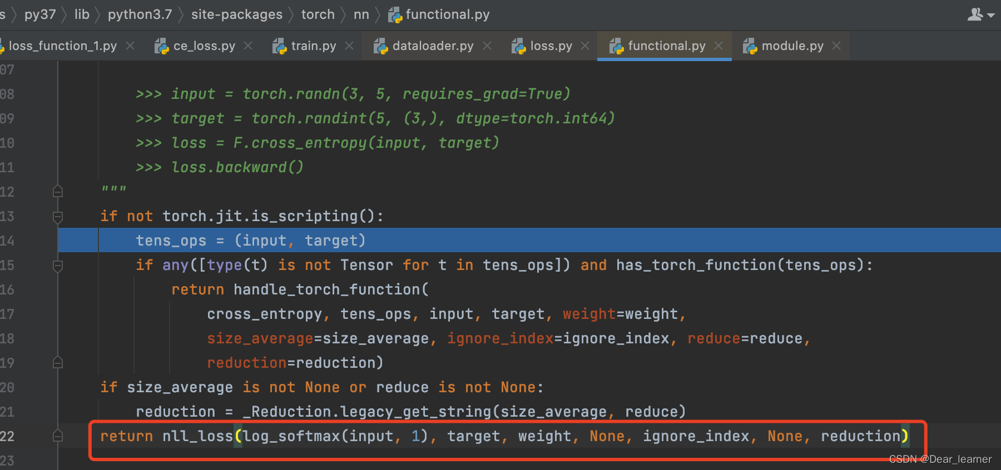Click 'F.cross_entropy(input, target)' docstring text

tap(366, 143)
